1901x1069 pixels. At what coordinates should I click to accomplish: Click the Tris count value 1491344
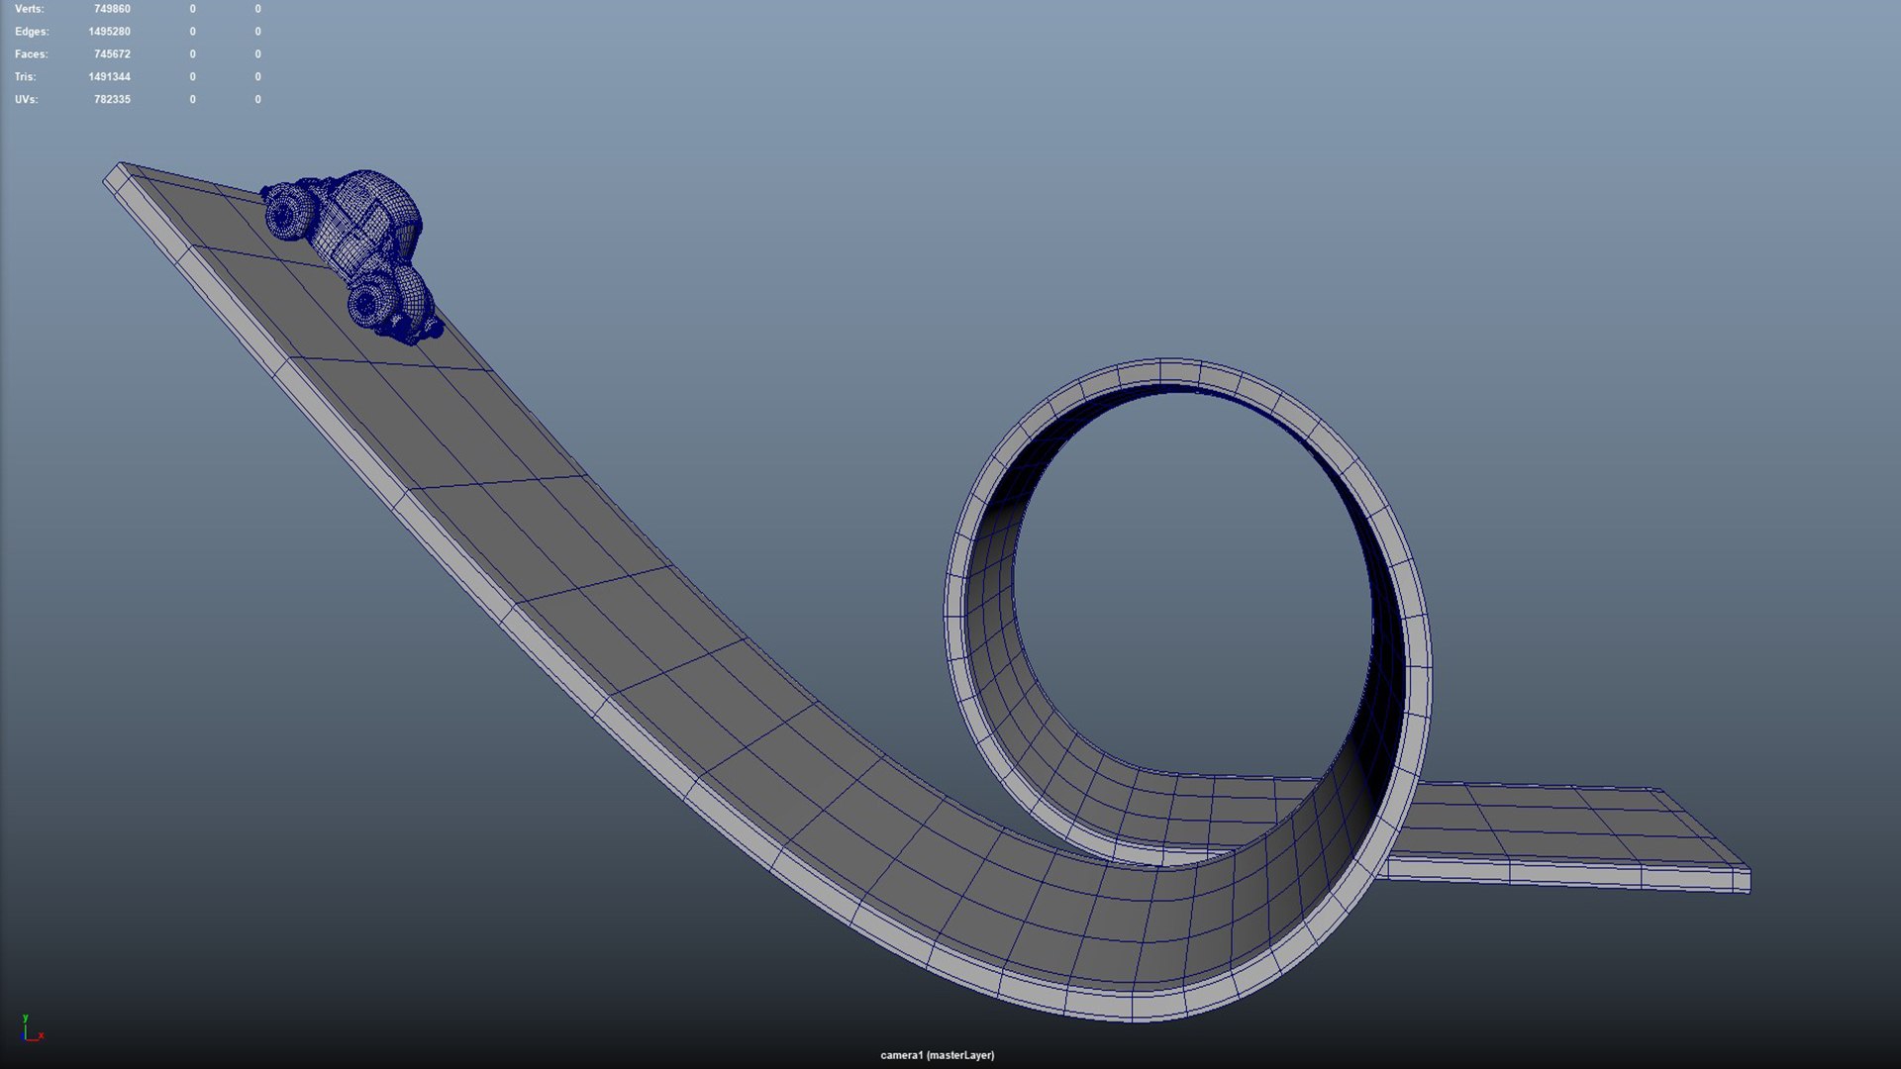pos(109,77)
